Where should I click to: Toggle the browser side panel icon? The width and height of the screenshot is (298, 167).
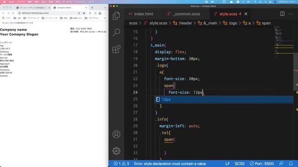tap(95, 13)
